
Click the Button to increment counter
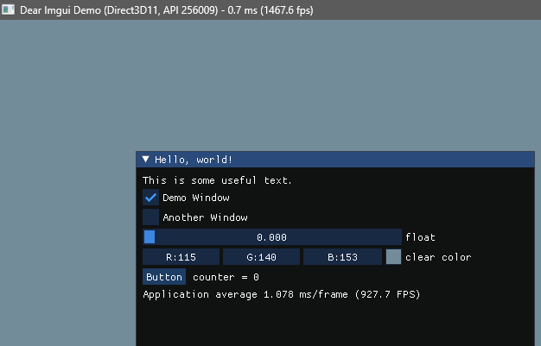[164, 277]
